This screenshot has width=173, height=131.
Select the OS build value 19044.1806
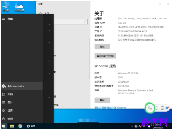click(x=123, y=86)
